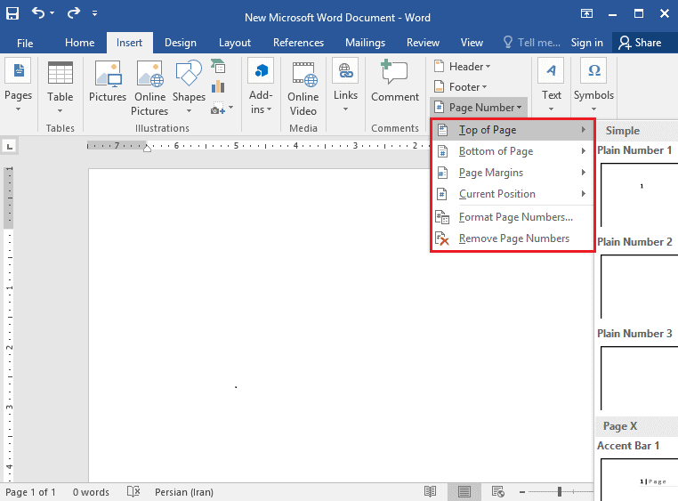
Task: Open the Header dropdown
Action: click(463, 66)
